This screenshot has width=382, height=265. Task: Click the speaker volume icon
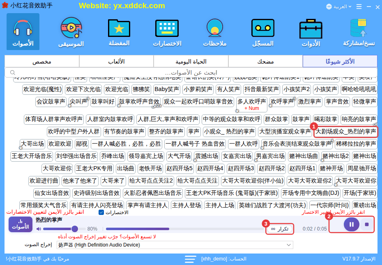point(39,229)
